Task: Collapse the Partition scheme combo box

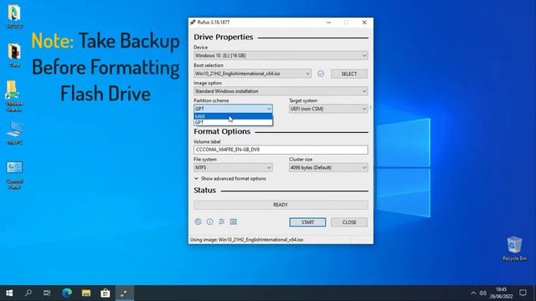Action: tap(233, 109)
